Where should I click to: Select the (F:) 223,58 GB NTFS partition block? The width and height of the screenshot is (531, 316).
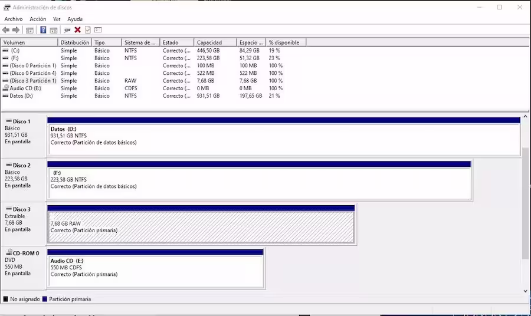click(x=259, y=180)
